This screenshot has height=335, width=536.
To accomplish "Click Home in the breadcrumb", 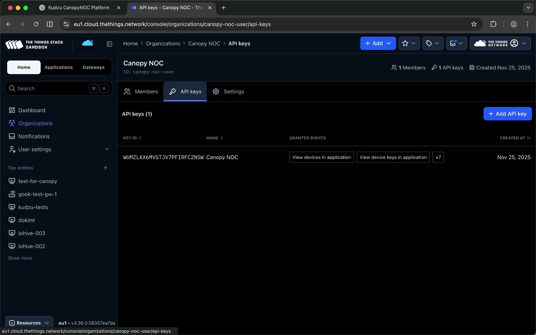I will pyautogui.click(x=130, y=43).
